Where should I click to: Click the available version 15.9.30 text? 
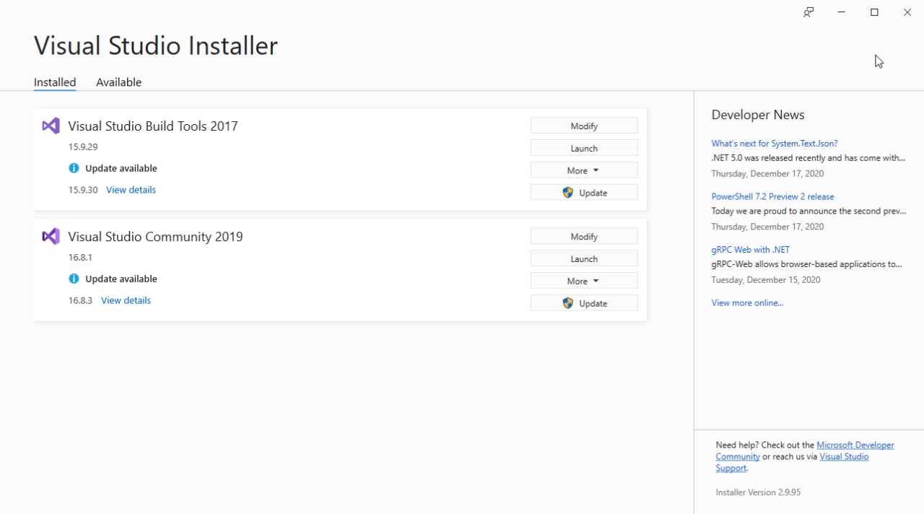pos(83,190)
